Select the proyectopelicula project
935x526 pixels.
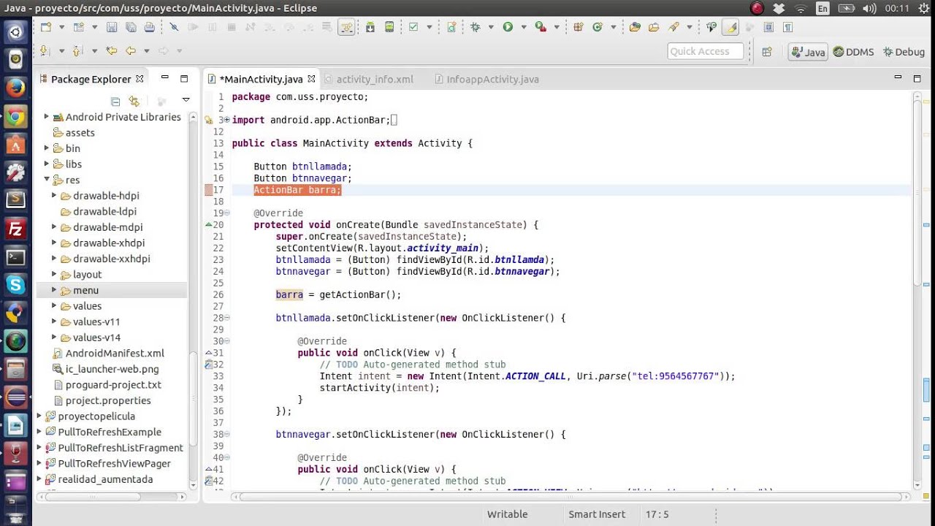pyautogui.click(x=96, y=416)
